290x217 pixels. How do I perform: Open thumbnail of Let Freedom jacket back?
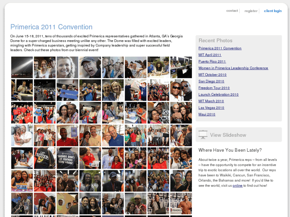point(45,158)
